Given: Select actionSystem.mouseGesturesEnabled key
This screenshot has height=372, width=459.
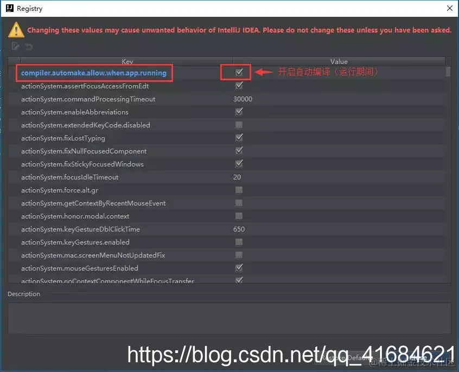Looking at the screenshot, I should [x=80, y=268].
